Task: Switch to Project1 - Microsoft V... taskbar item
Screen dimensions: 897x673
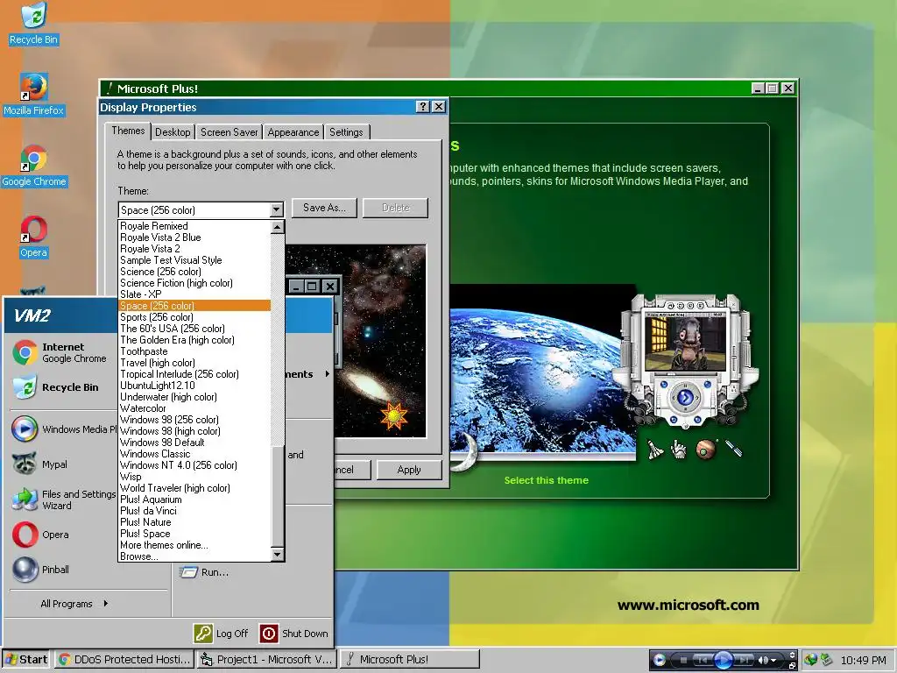Action: tap(266, 659)
